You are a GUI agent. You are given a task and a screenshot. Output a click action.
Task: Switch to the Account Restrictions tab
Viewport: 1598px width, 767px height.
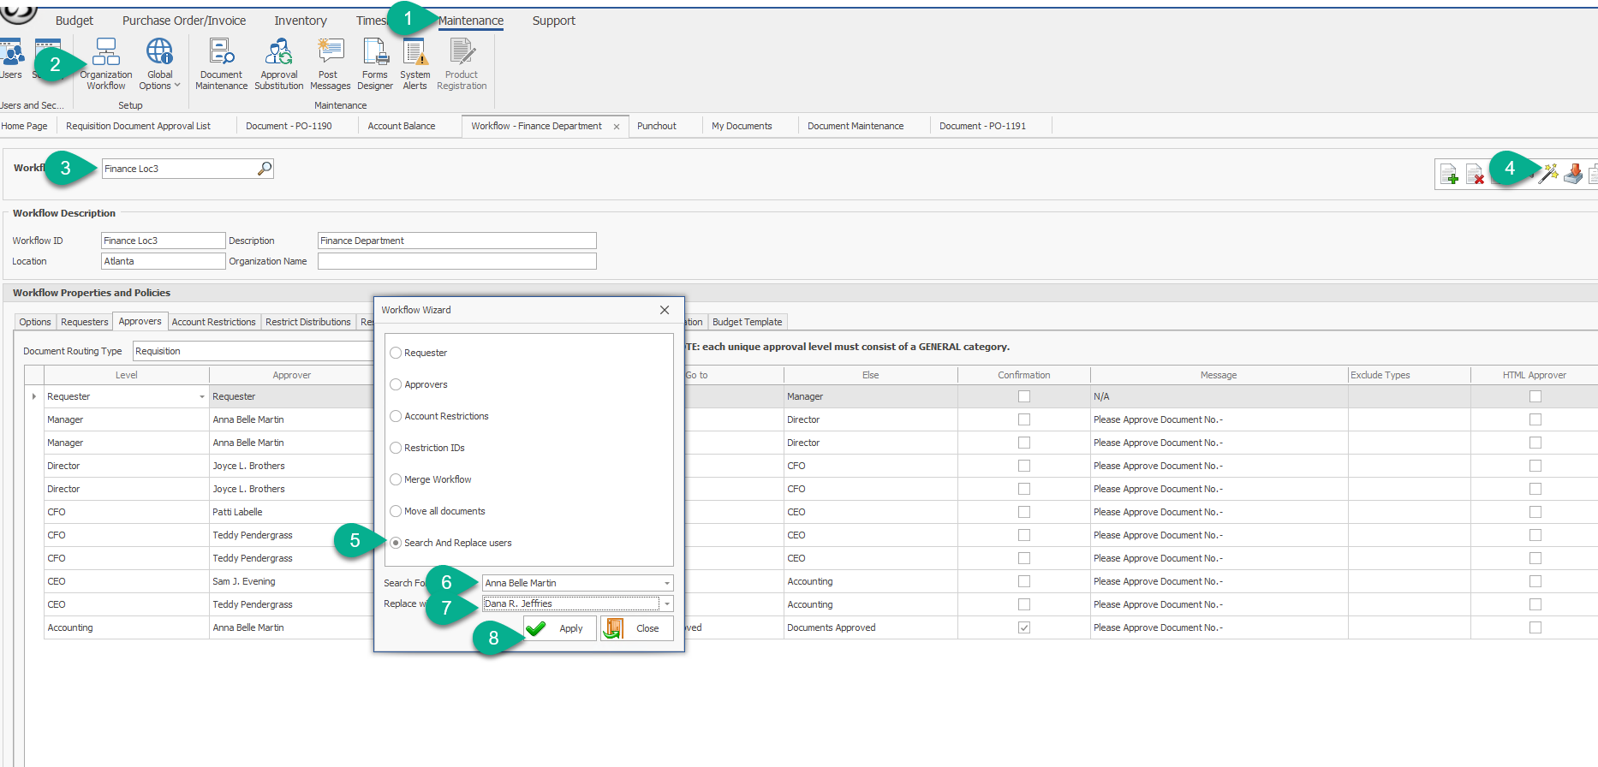213,322
